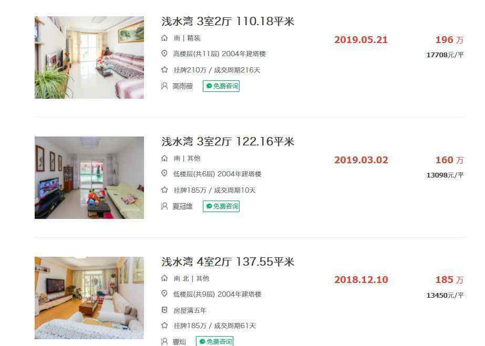Open the photo of the 122.16平米 apartment
485x346 pixels.
(x=89, y=177)
